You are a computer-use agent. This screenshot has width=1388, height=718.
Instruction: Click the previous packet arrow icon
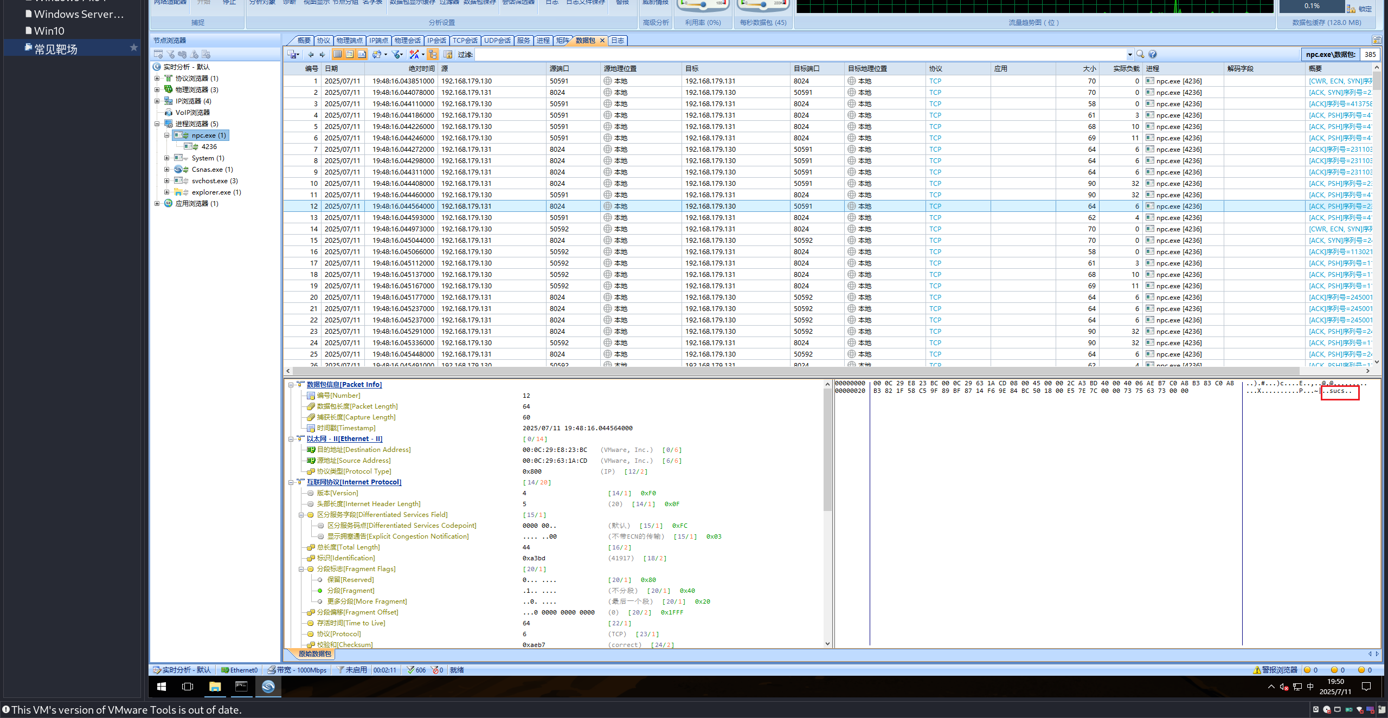[311, 54]
